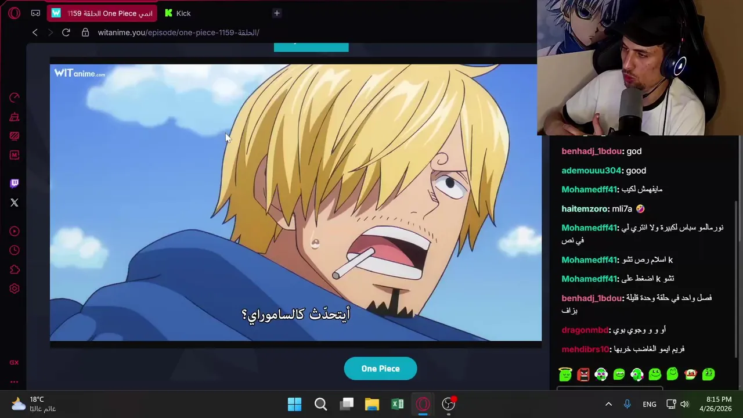Open History clock icon in sidebar
Image resolution: width=743 pixels, height=418 pixels.
[15, 250]
